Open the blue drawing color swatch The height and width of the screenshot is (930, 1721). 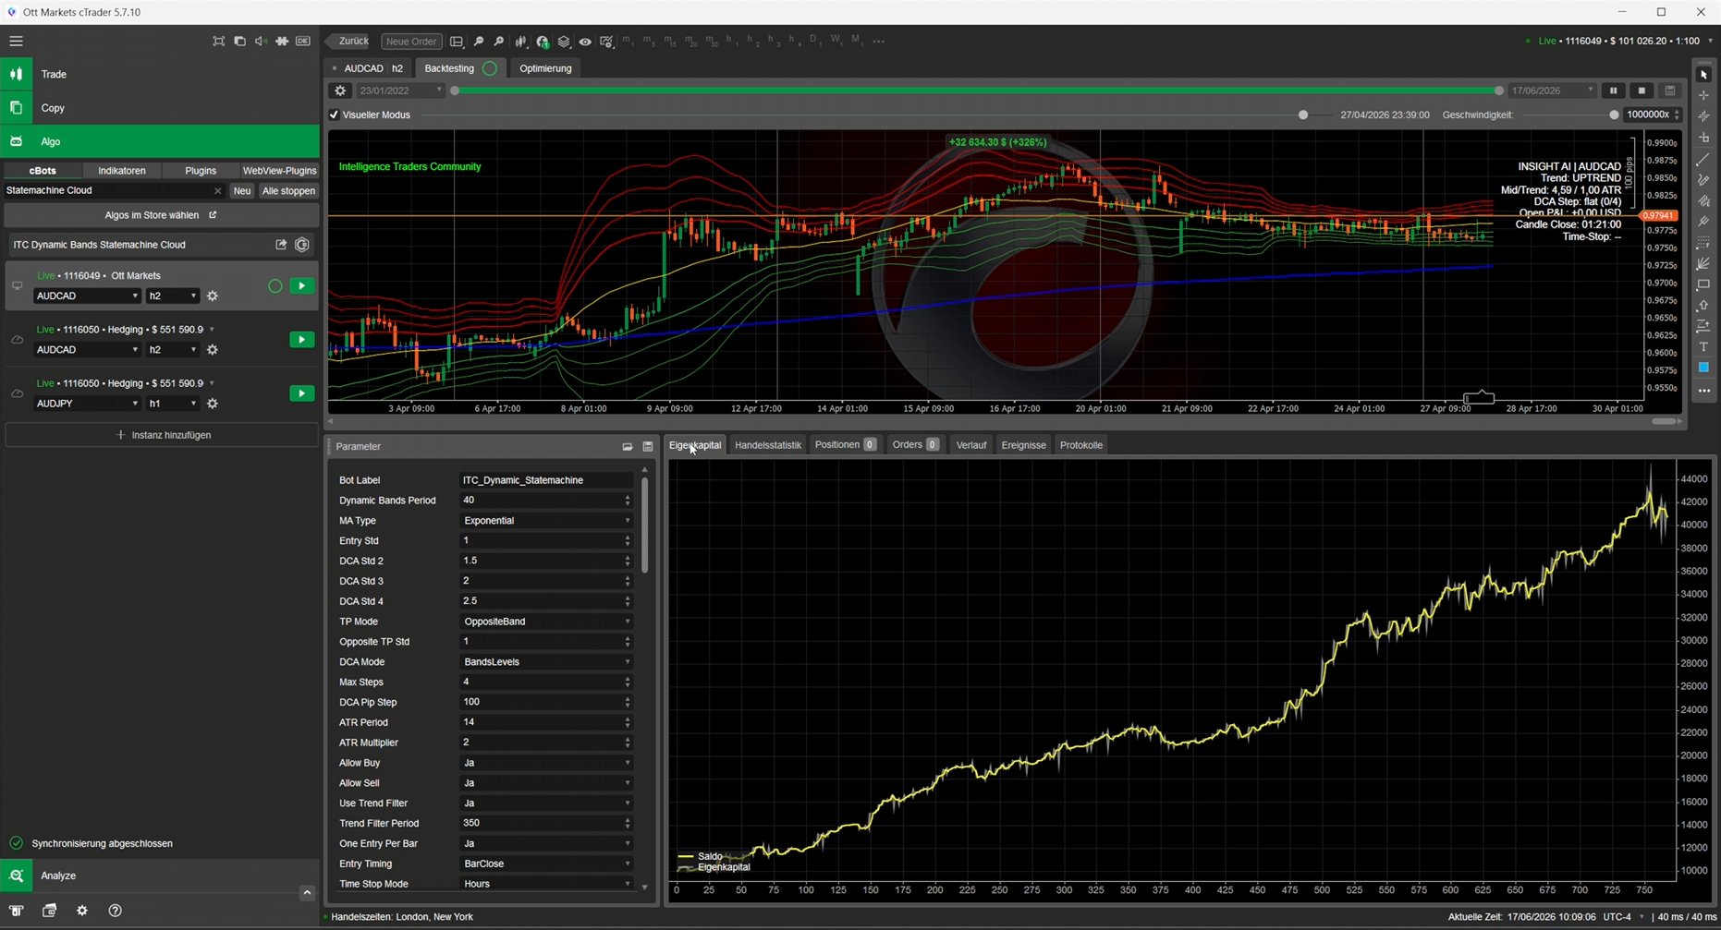point(1703,368)
